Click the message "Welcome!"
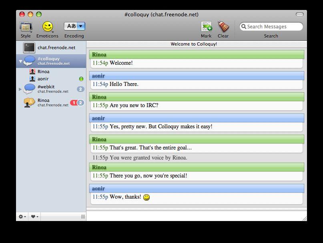This screenshot has height=243, width=323. [121, 63]
